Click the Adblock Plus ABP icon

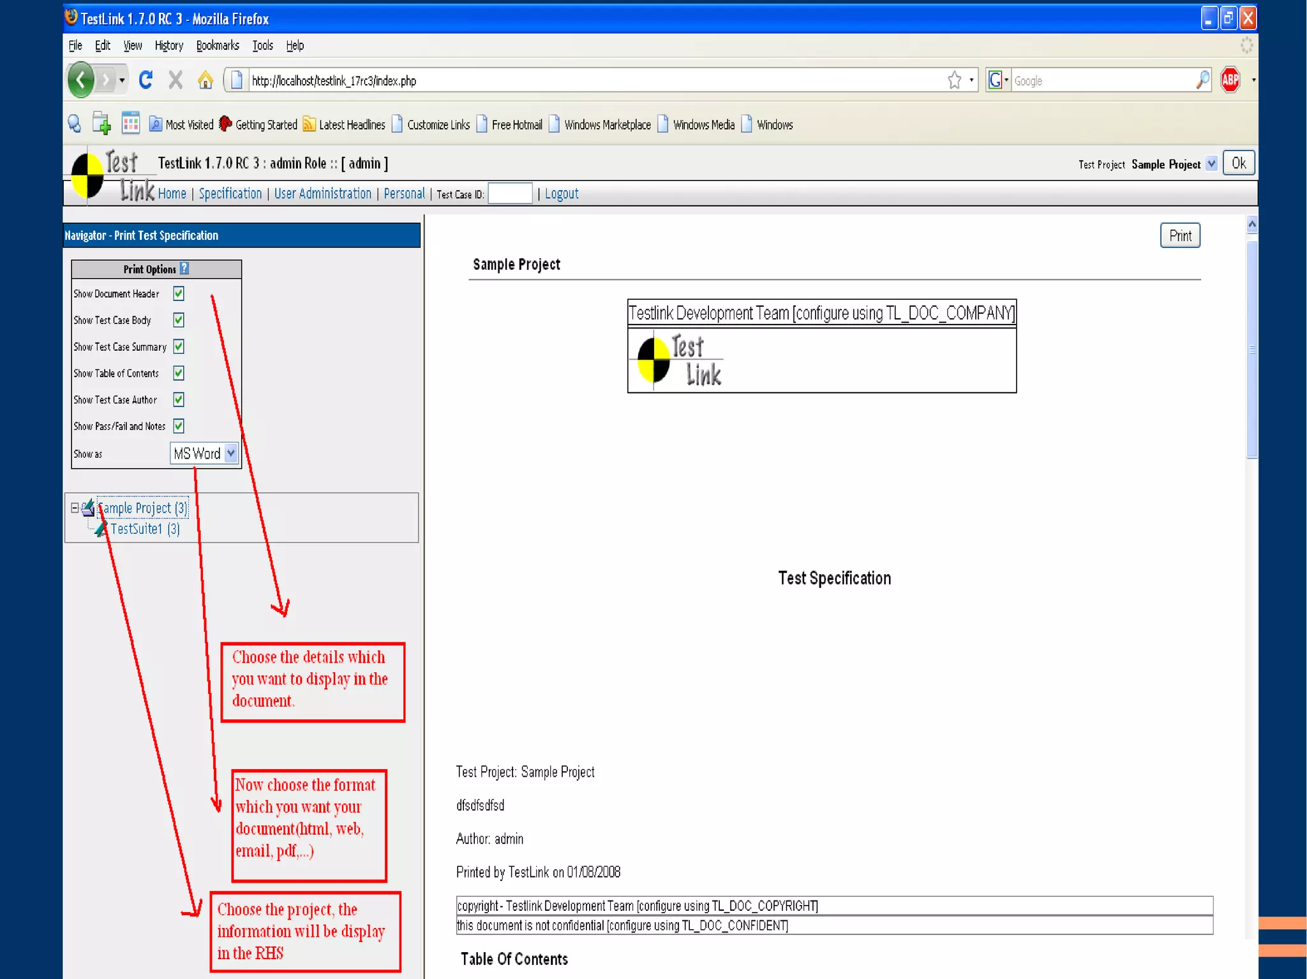point(1230,80)
